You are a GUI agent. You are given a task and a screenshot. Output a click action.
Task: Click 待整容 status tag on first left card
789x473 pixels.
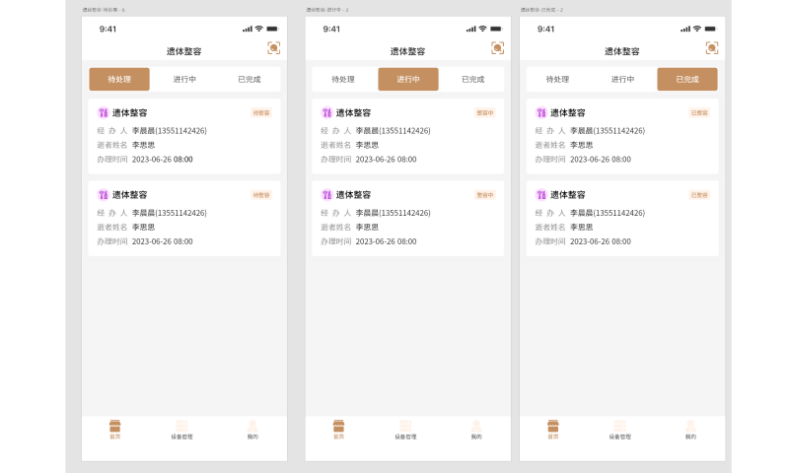(260, 113)
